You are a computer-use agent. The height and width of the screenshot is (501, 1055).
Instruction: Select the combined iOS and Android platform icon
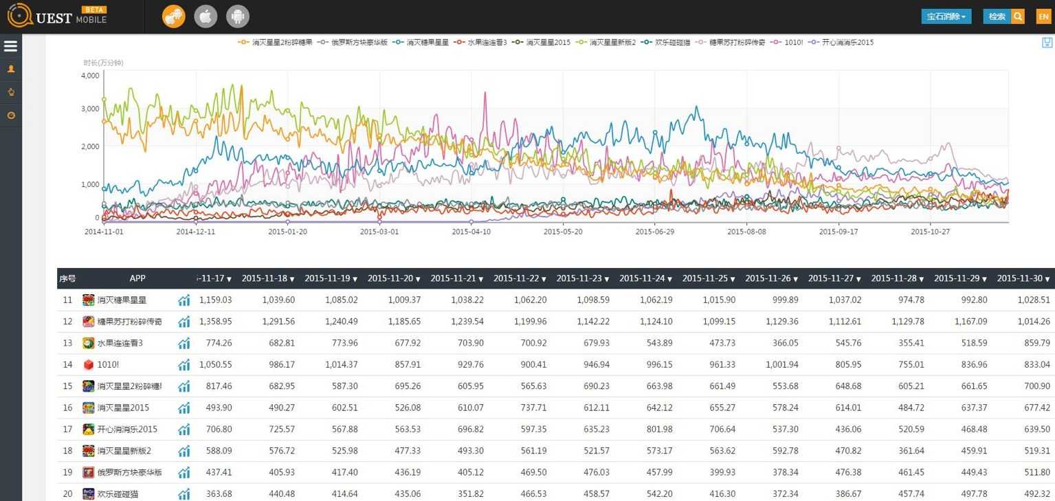[x=173, y=16]
